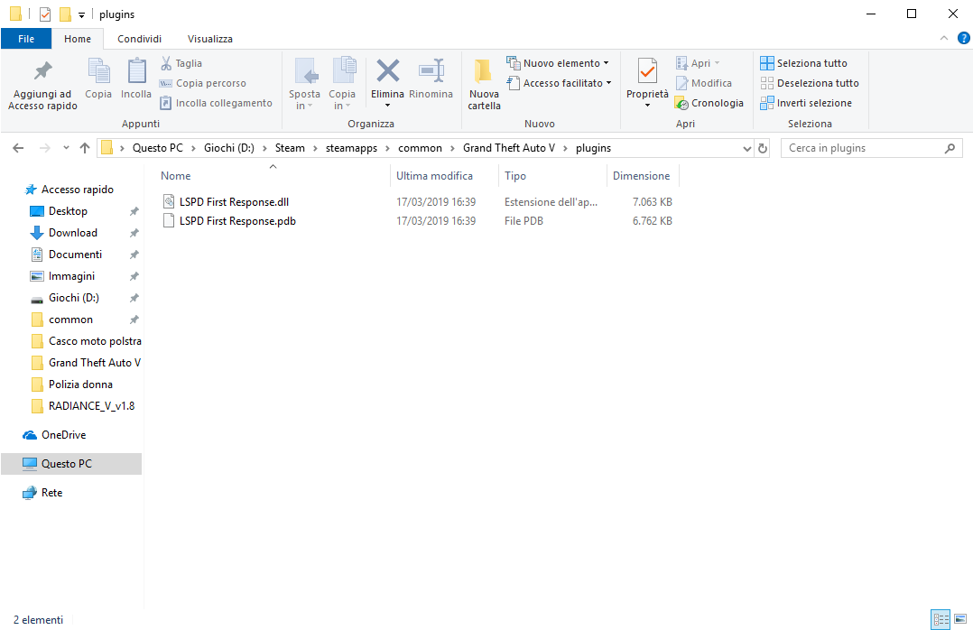This screenshot has width=973, height=630.
Task: Switch to Condividi tab
Action: [140, 39]
